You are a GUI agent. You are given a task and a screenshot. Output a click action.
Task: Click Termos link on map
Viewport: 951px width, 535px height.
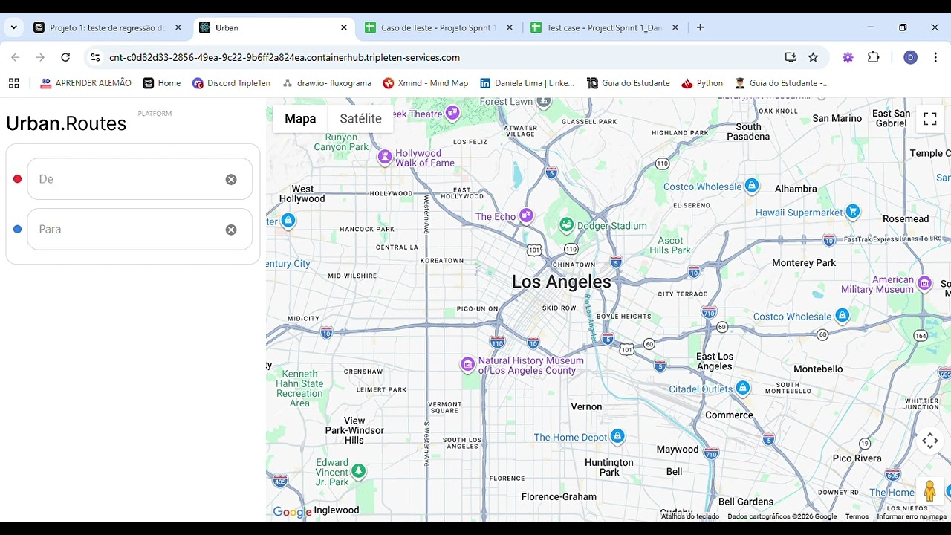click(857, 516)
